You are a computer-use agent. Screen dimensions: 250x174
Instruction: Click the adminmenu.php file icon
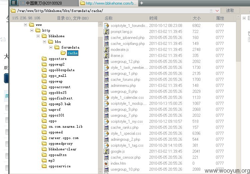tap(106, 86)
